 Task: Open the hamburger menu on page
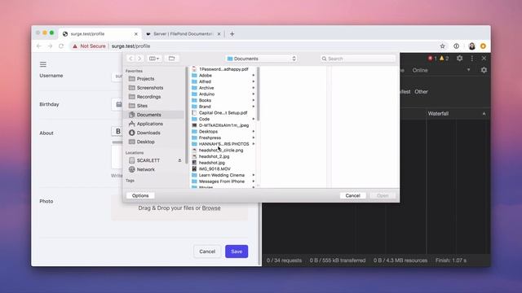click(43, 64)
